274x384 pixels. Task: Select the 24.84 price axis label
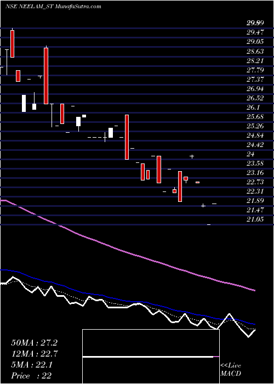pyautogui.click(x=255, y=135)
